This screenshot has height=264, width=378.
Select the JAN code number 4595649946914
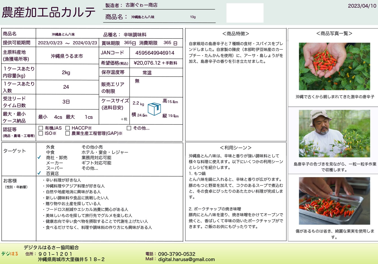pos(155,53)
